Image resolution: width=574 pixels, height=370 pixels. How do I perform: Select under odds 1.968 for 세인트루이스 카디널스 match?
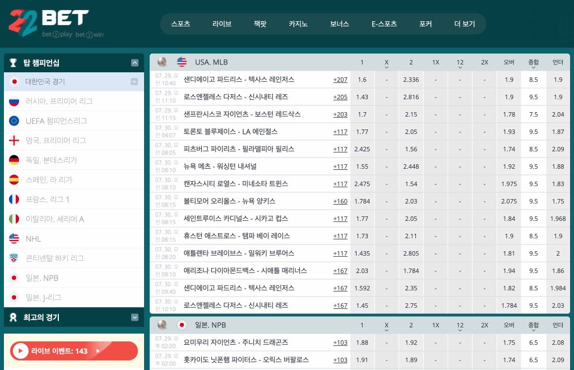(x=558, y=219)
